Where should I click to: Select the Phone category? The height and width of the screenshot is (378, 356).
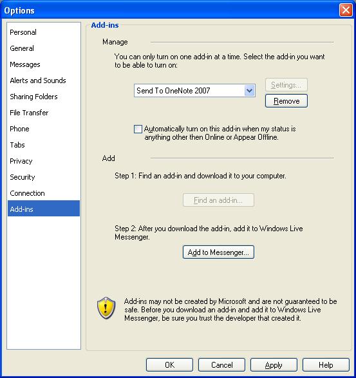coord(44,129)
